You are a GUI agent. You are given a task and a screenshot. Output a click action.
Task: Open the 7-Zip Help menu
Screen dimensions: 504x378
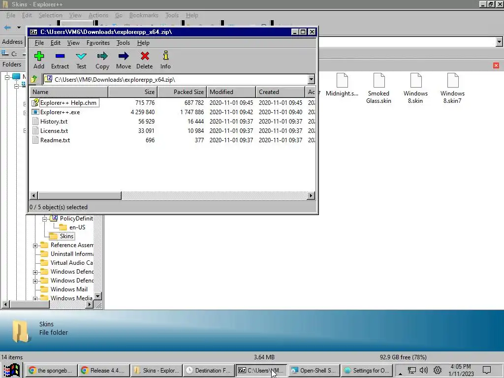143,43
